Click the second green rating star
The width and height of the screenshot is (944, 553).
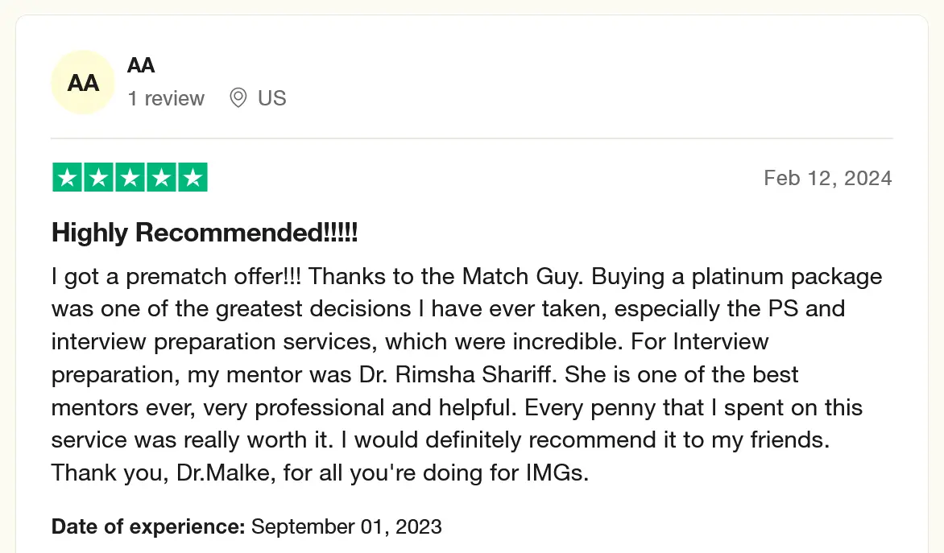point(98,178)
